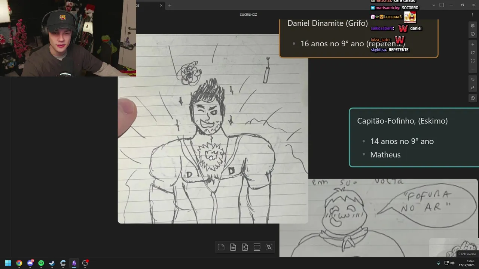Open Google Chrome from taskbar
This screenshot has height=269, width=479.
coord(19,263)
